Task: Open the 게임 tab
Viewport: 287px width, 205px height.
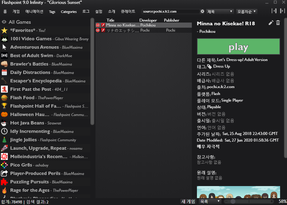Action: coord(16,11)
